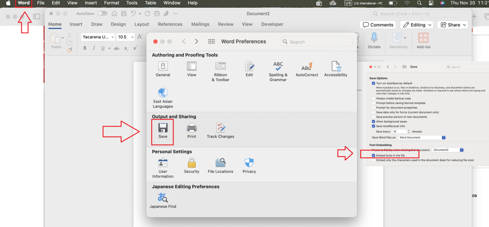
Task: Open the Underline style dropdown arrow
Action: tap(109, 48)
